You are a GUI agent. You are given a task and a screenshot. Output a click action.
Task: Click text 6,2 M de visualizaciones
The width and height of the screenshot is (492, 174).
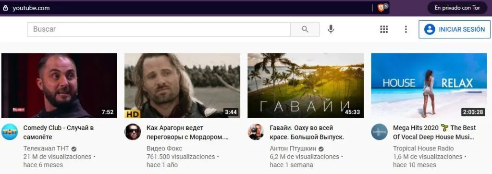coord(304,157)
